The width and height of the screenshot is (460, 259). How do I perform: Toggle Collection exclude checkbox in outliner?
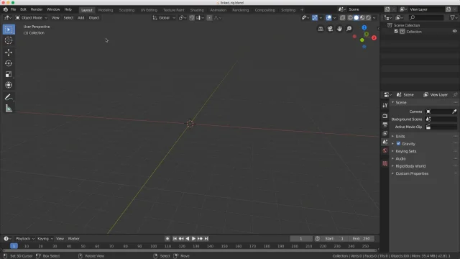tap(396, 32)
